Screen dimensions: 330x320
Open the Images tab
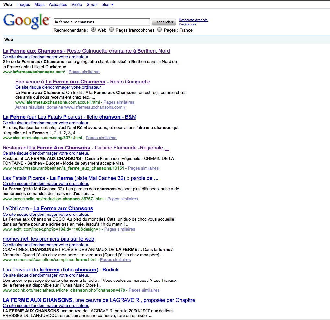23,5
